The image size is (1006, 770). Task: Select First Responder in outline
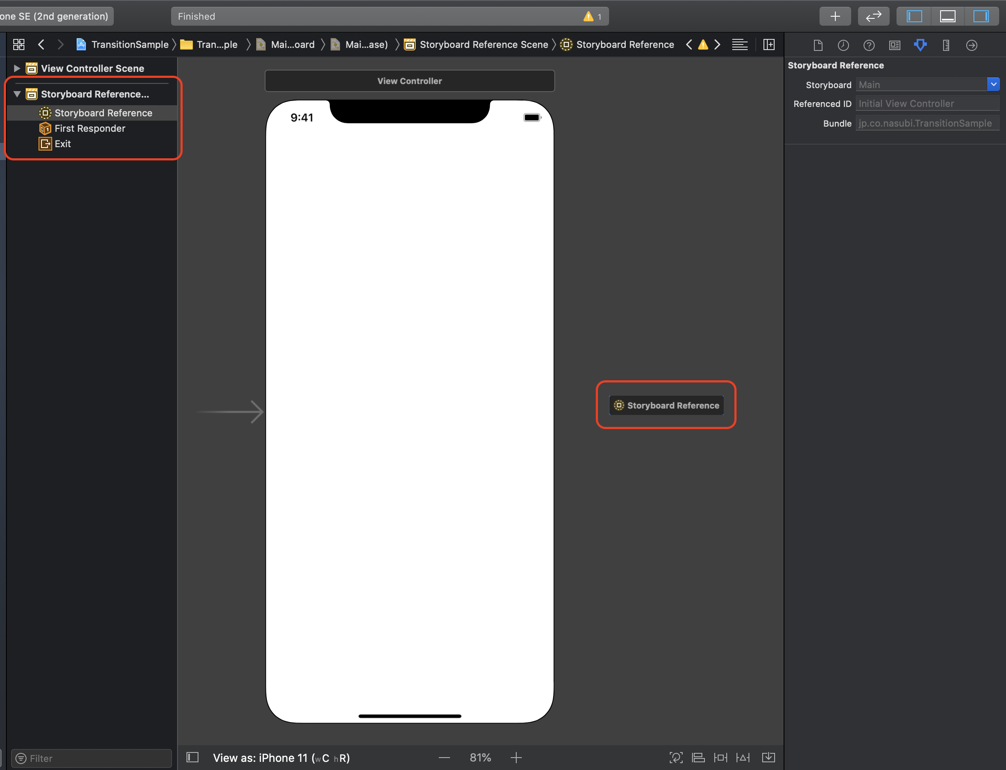(x=92, y=128)
